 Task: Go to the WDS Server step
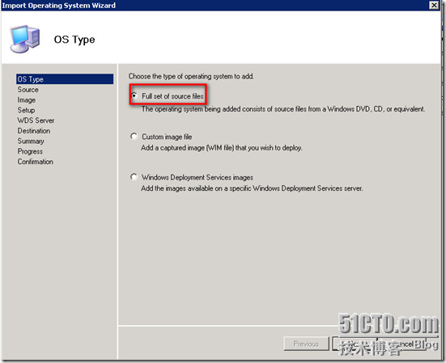click(x=36, y=120)
